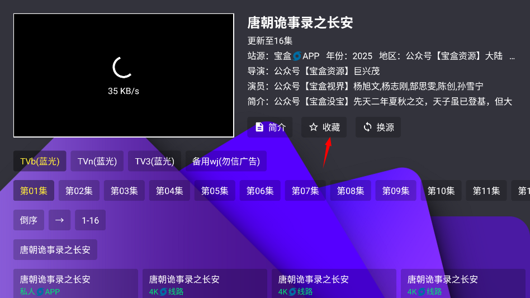Play episode 第11集
Screen dimensions: 530x298
point(487,191)
